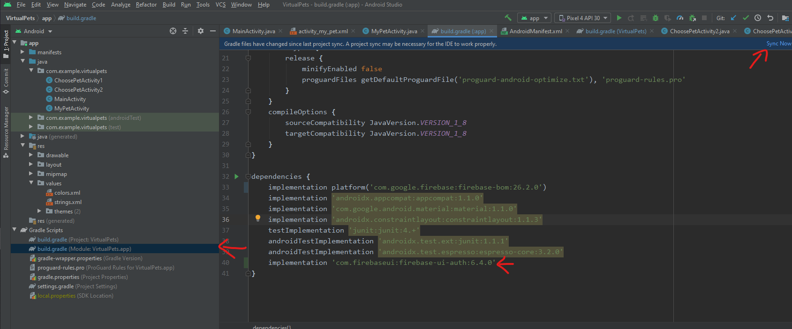792x329 pixels.
Task: Show Git history clock icon
Action: (x=758, y=18)
